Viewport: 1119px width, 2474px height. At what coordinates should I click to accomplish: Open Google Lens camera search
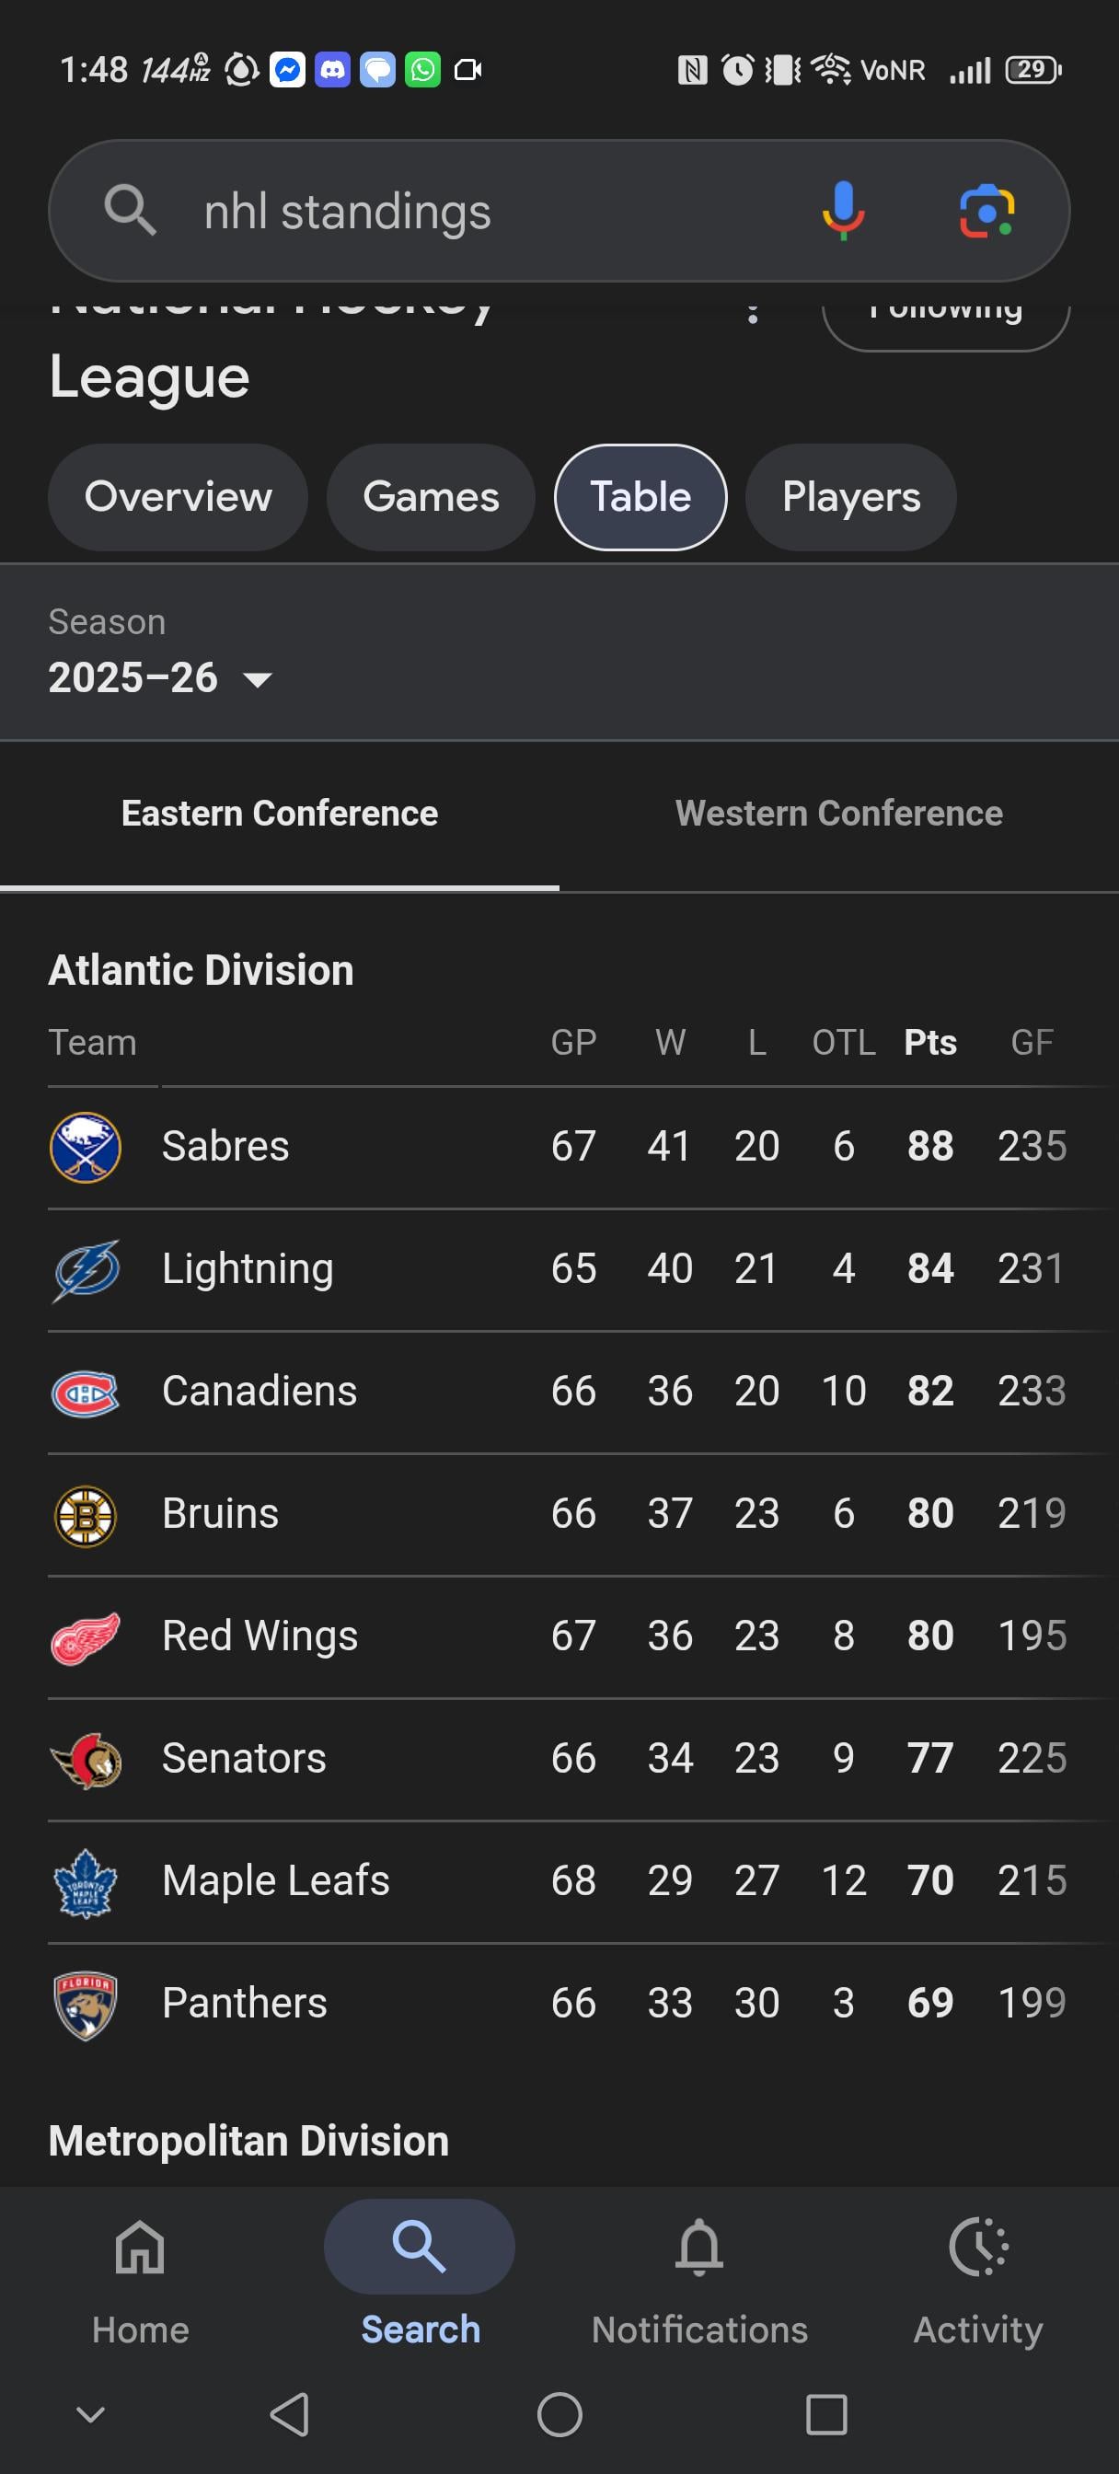pyautogui.click(x=986, y=211)
